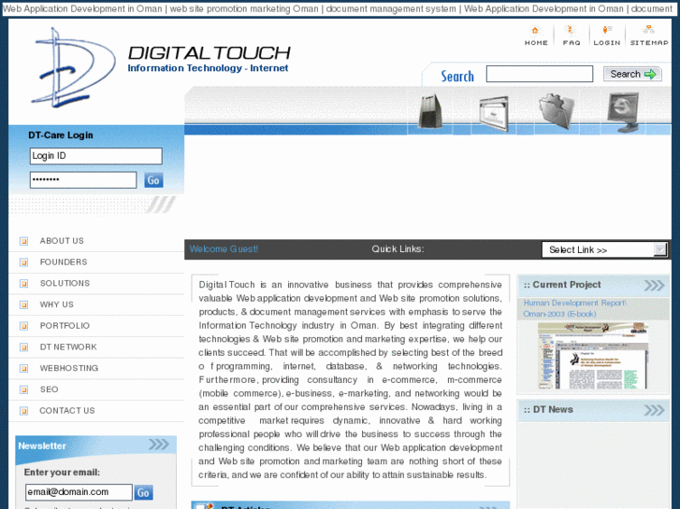Open the DT Network menu item
The height and width of the screenshot is (509, 680).
tap(68, 347)
